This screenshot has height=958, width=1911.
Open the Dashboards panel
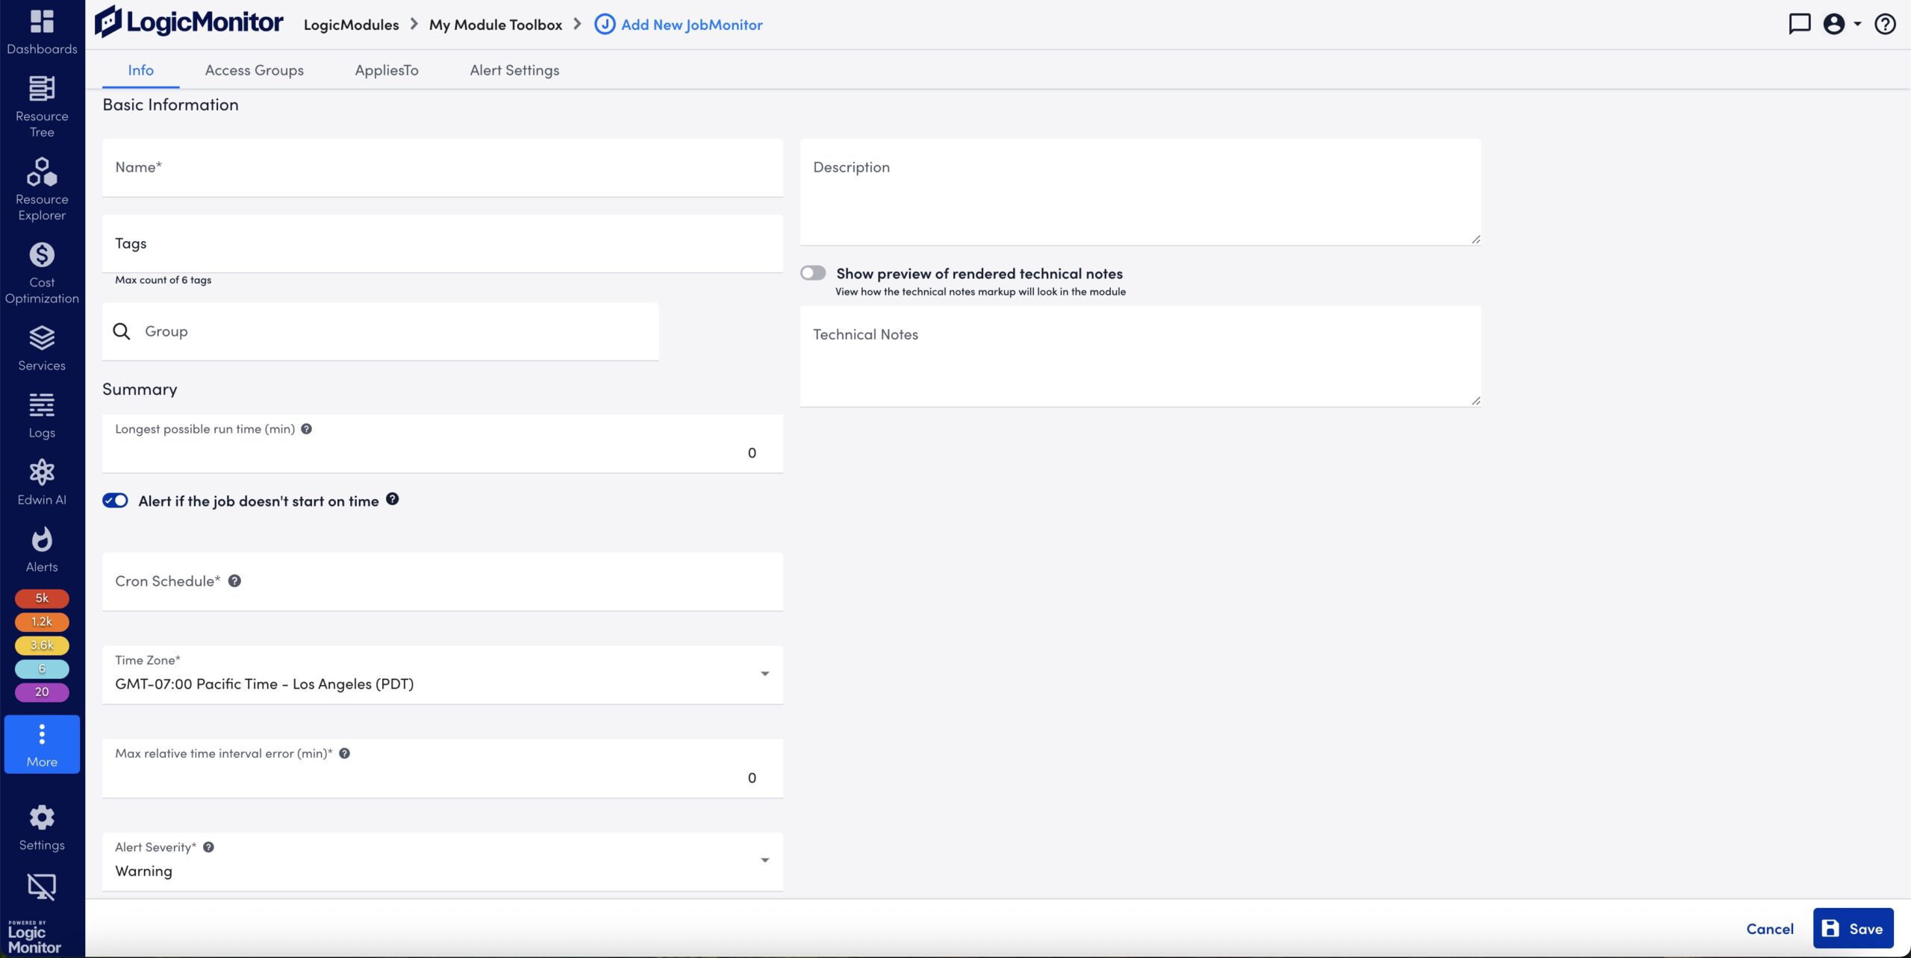pyautogui.click(x=41, y=30)
